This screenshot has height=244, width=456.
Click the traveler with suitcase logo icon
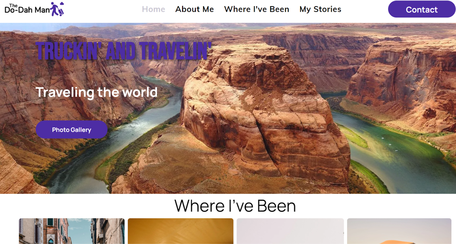click(57, 9)
